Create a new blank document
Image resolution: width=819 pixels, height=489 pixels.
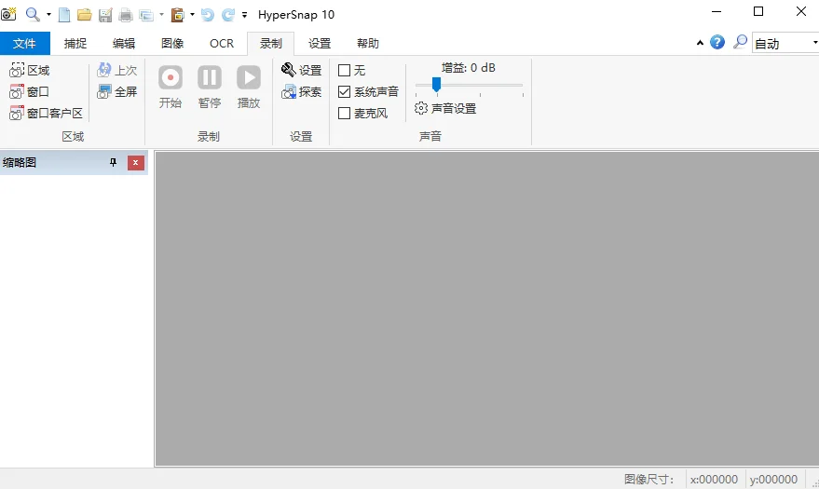coord(64,15)
